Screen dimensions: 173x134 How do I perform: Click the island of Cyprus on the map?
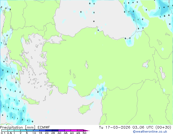(85, 108)
